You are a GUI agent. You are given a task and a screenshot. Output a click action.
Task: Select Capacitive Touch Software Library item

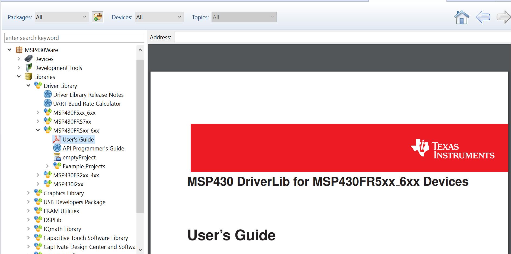pyautogui.click(x=86, y=238)
